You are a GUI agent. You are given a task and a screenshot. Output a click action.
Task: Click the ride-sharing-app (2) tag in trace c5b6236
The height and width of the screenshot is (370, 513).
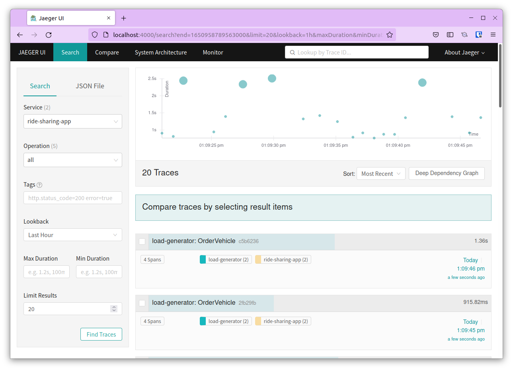point(283,260)
